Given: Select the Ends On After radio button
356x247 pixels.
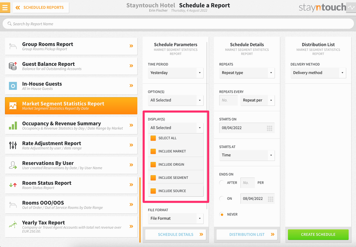Looking at the screenshot, I should tap(222, 183).
